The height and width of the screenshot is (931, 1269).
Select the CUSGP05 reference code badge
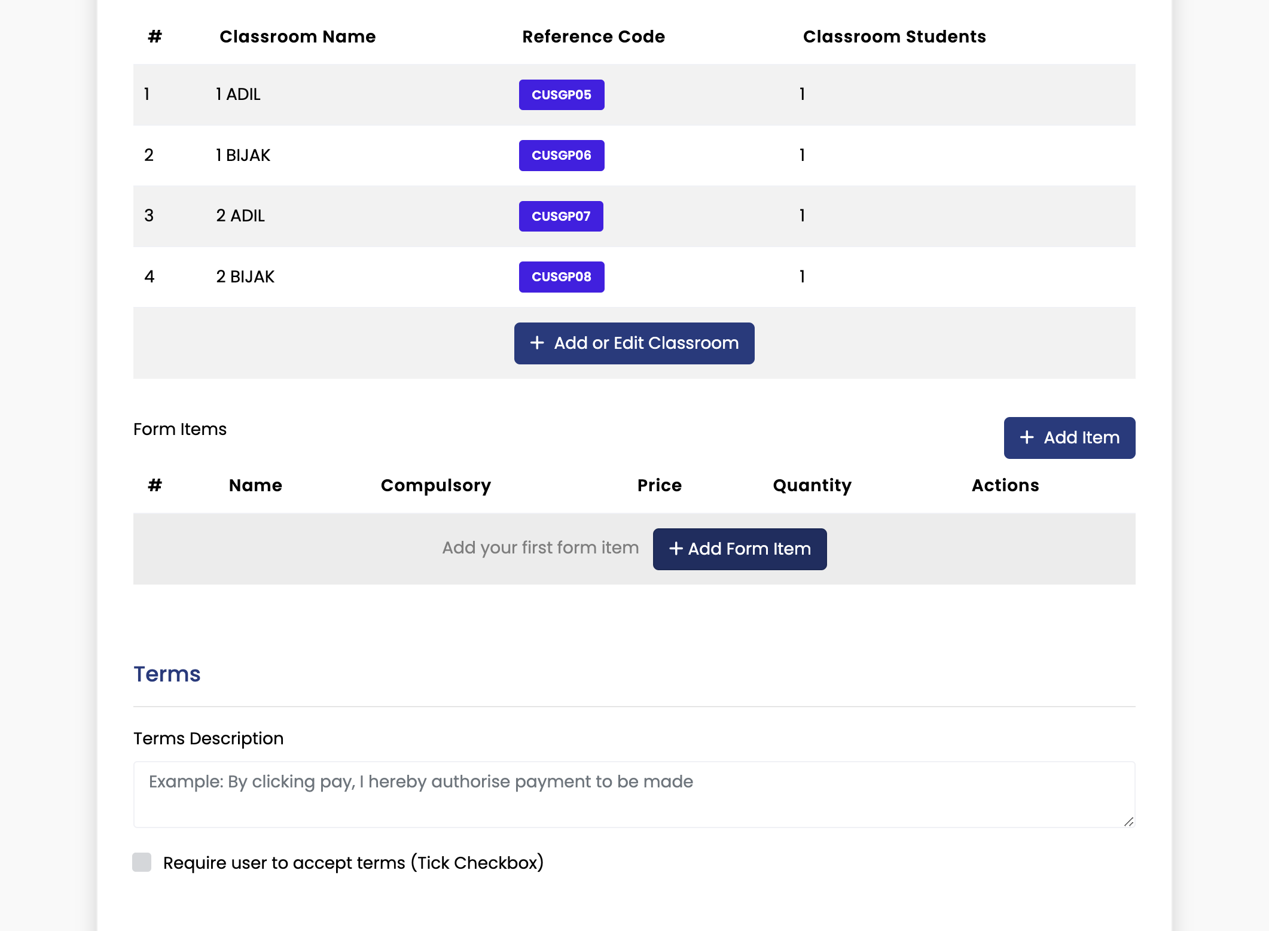(x=562, y=95)
